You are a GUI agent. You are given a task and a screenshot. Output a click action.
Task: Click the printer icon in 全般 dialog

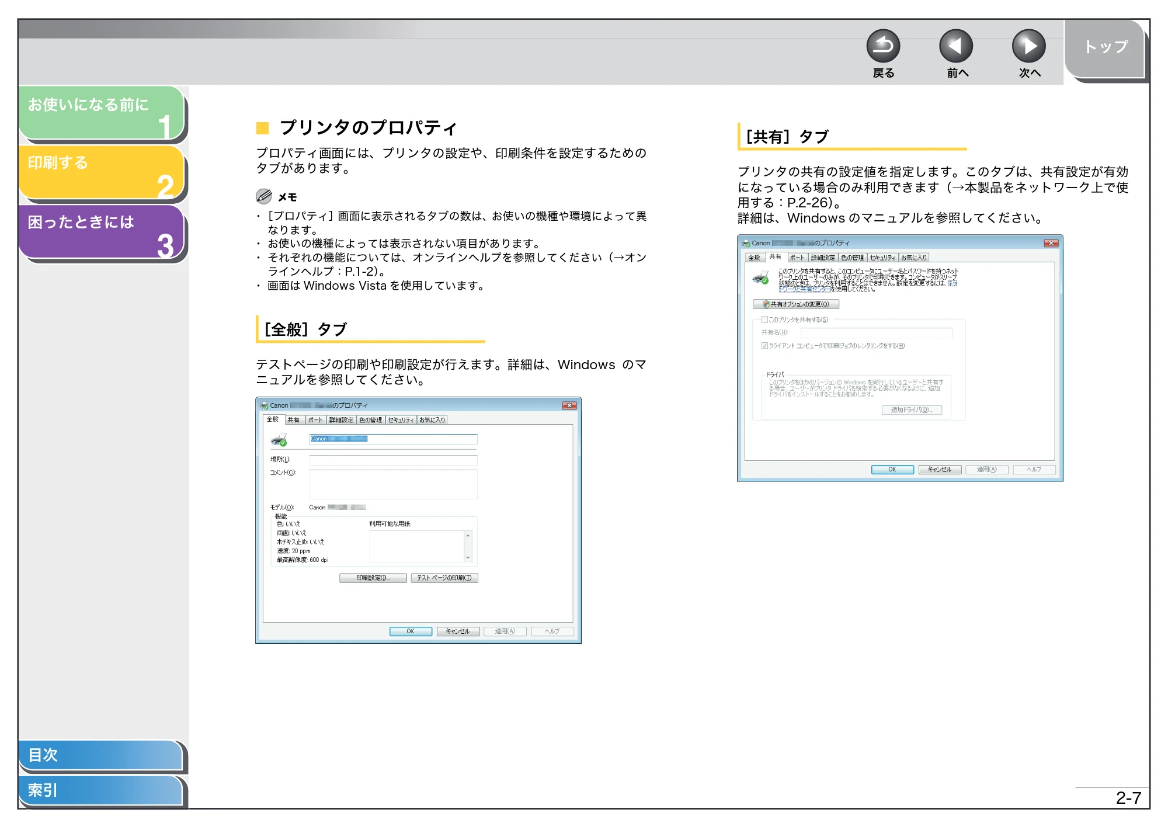pos(279,440)
